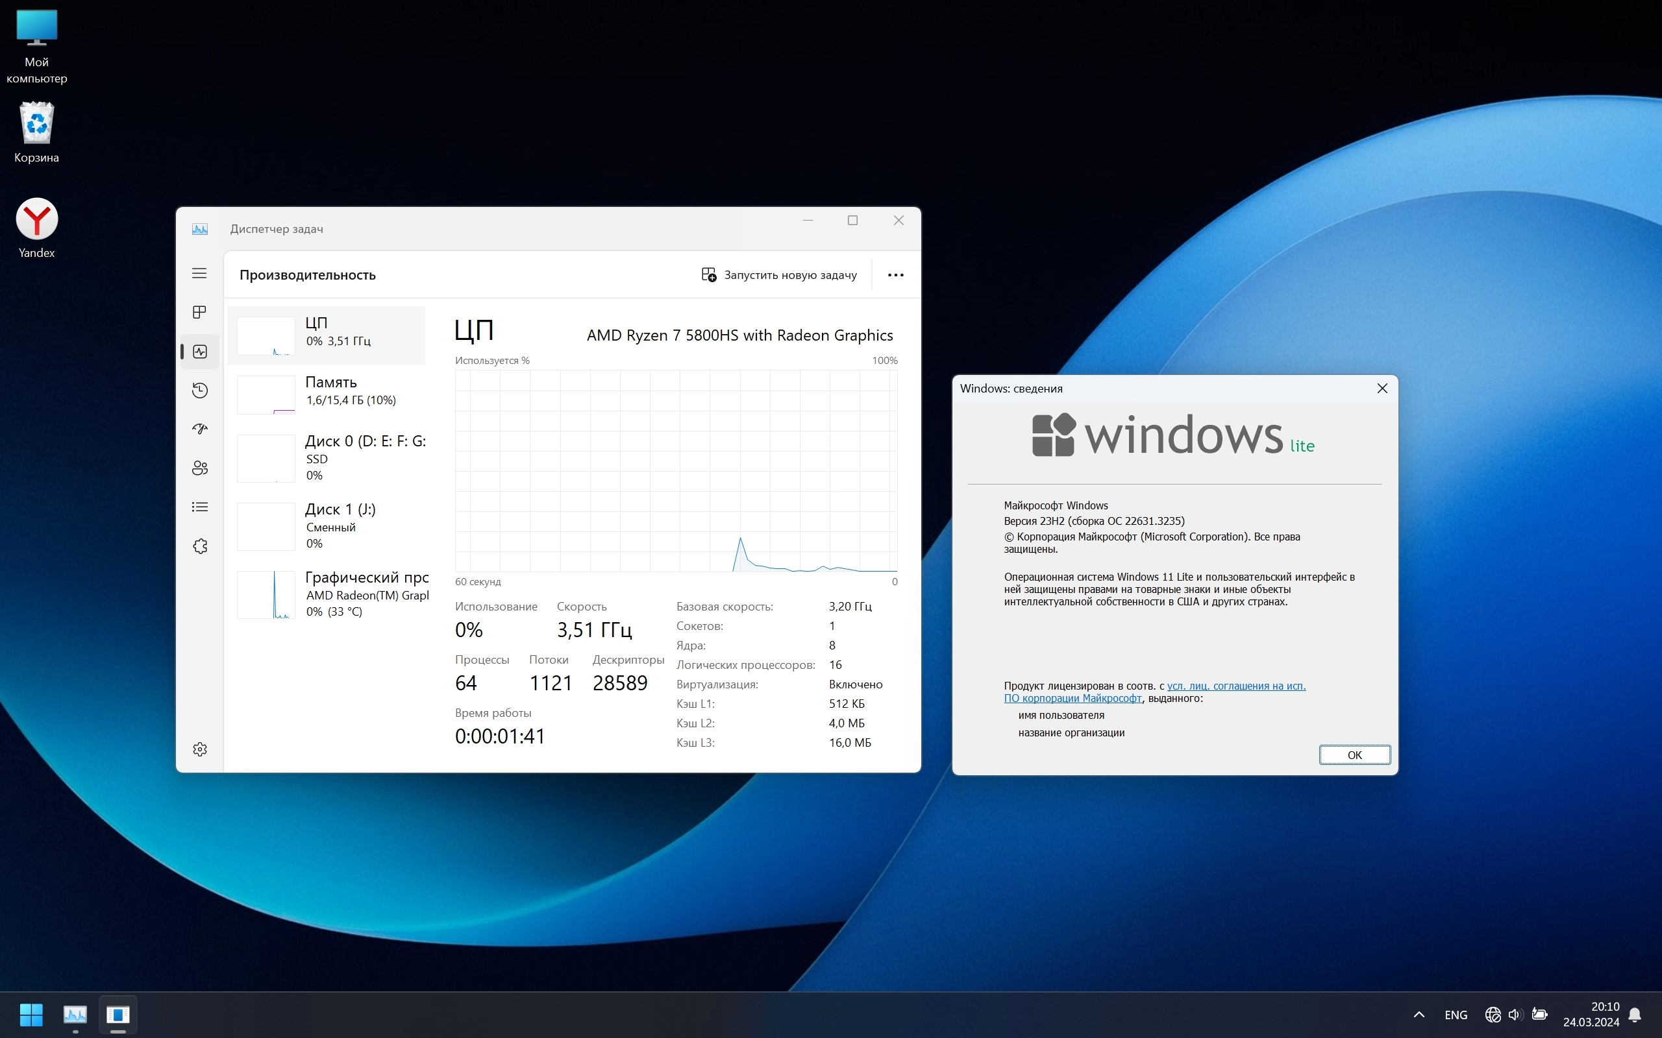The height and width of the screenshot is (1038, 1662).
Task: Open the three-dots more options menu
Action: 895,275
